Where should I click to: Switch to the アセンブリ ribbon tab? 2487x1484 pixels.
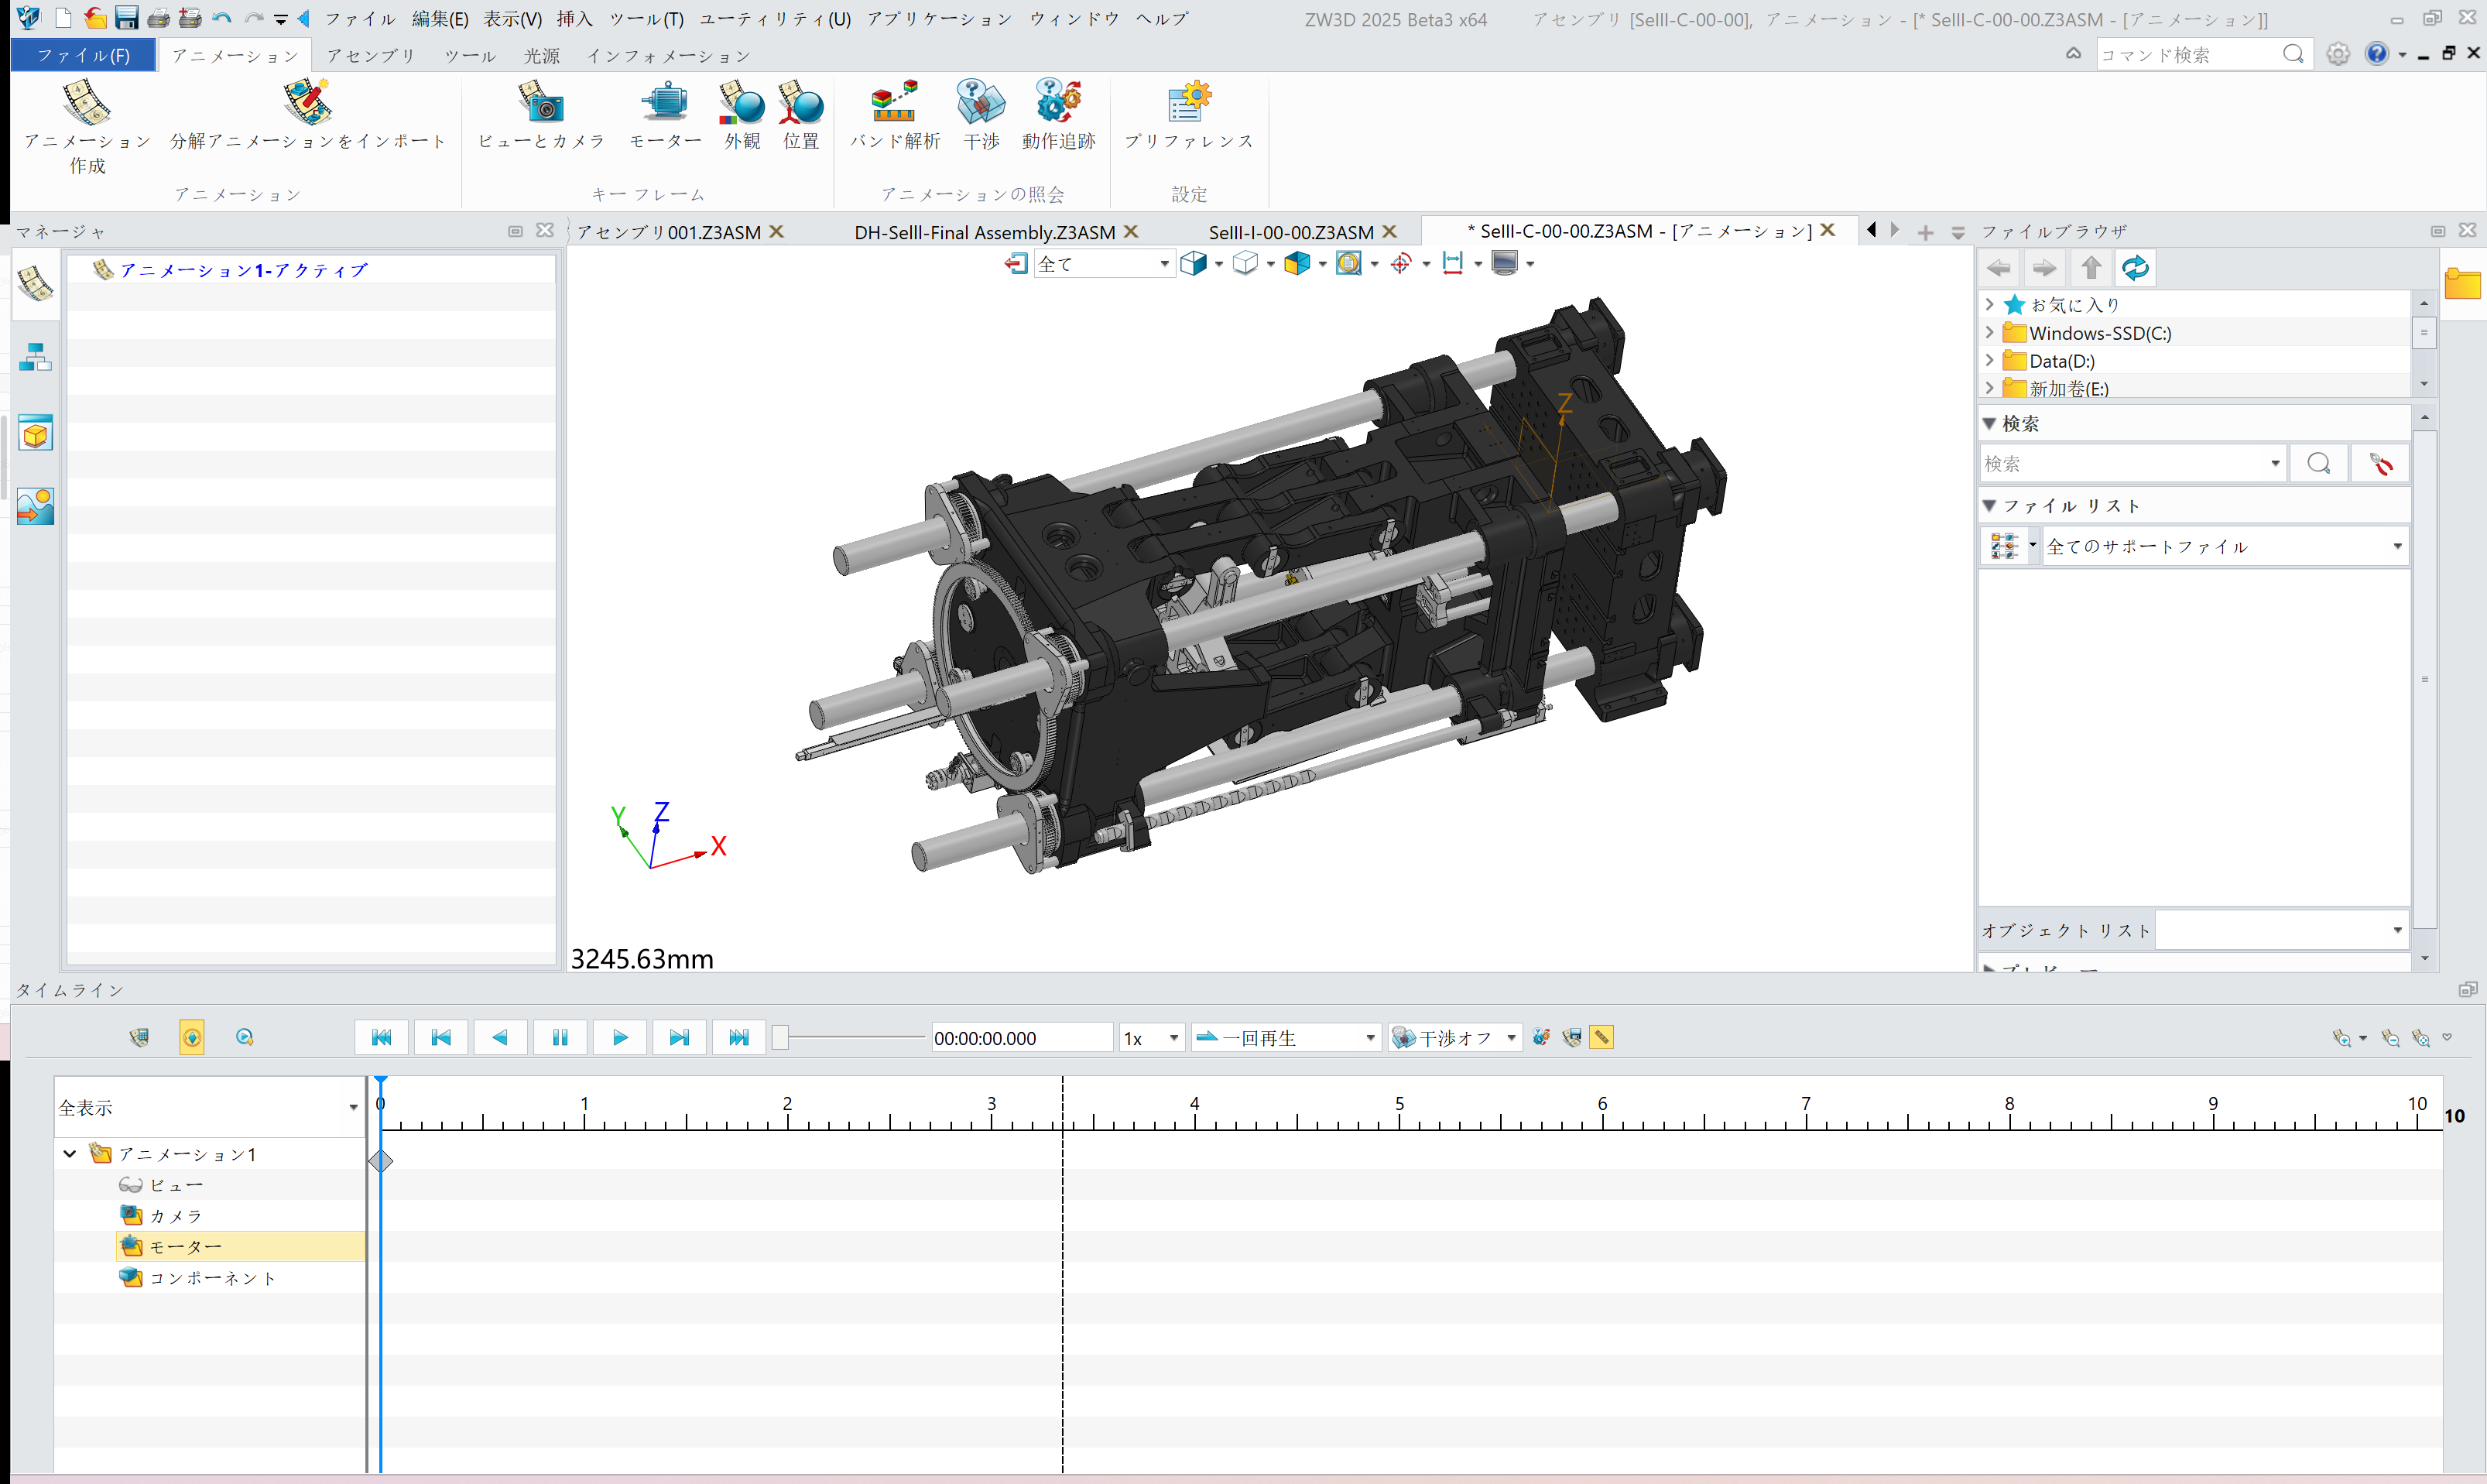point(371,56)
